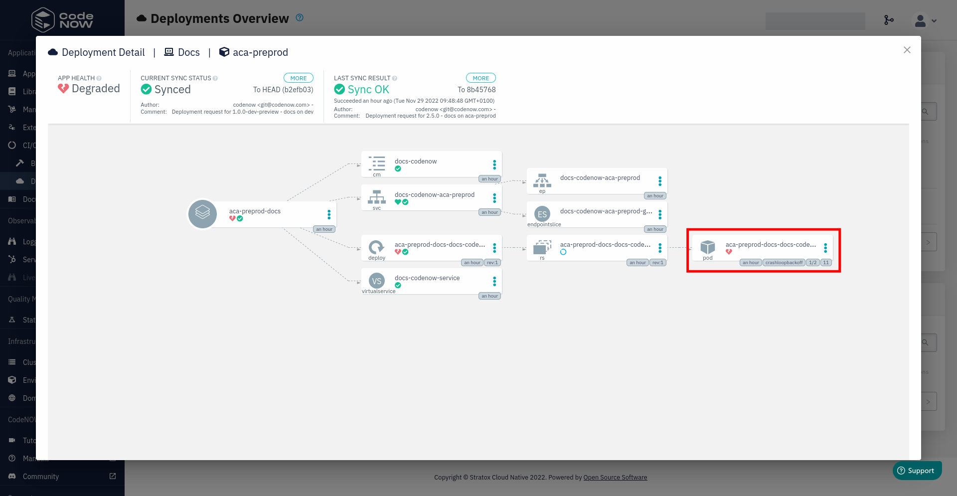Viewport: 957px width, 496px height.
Task: Click the degraded heart icon on pod node
Action: [729, 252]
